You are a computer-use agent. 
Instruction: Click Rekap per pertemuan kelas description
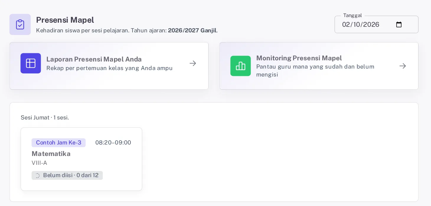[x=110, y=68]
